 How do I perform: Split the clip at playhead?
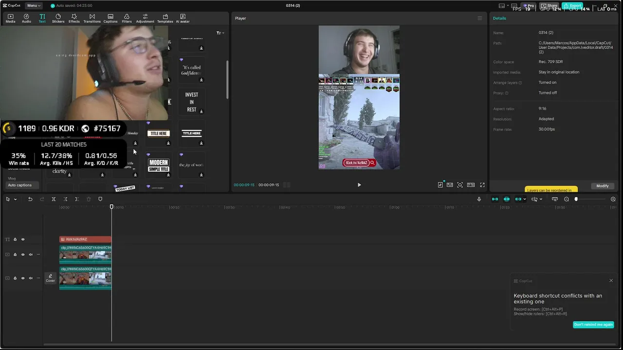(54, 199)
